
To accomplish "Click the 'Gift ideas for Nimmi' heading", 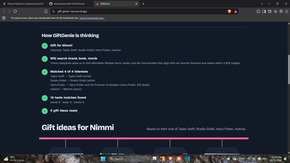I will coord(78,127).
